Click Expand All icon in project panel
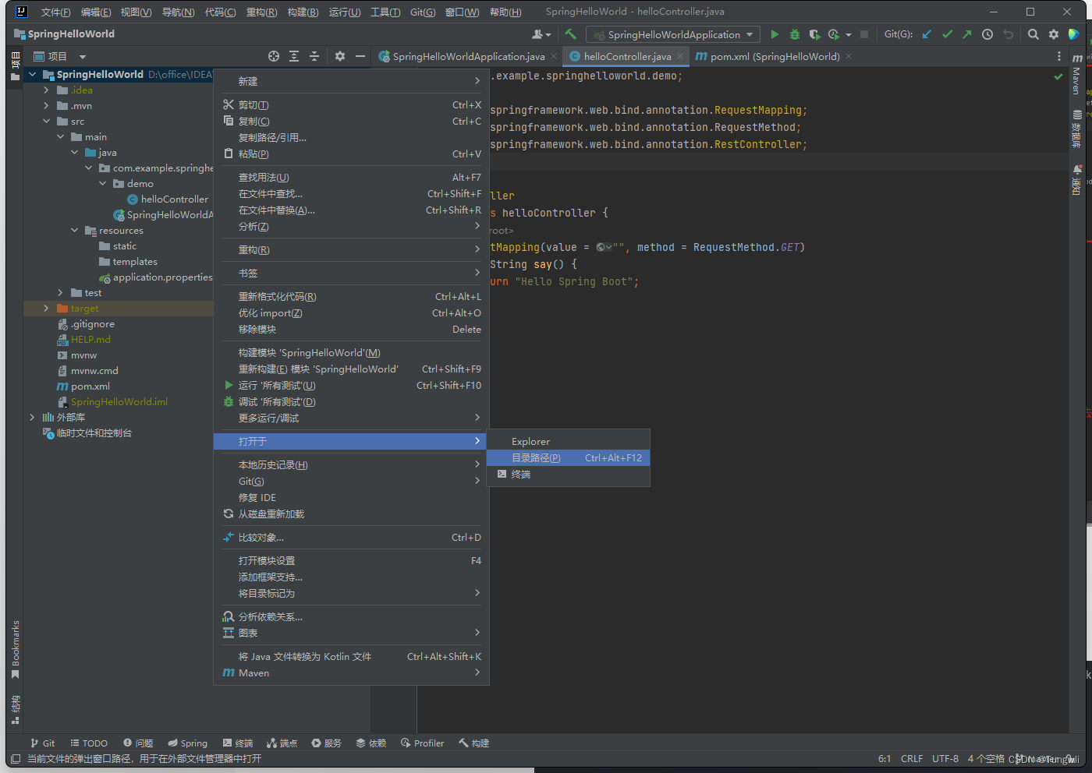This screenshot has width=1092, height=773. coord(294,56)
